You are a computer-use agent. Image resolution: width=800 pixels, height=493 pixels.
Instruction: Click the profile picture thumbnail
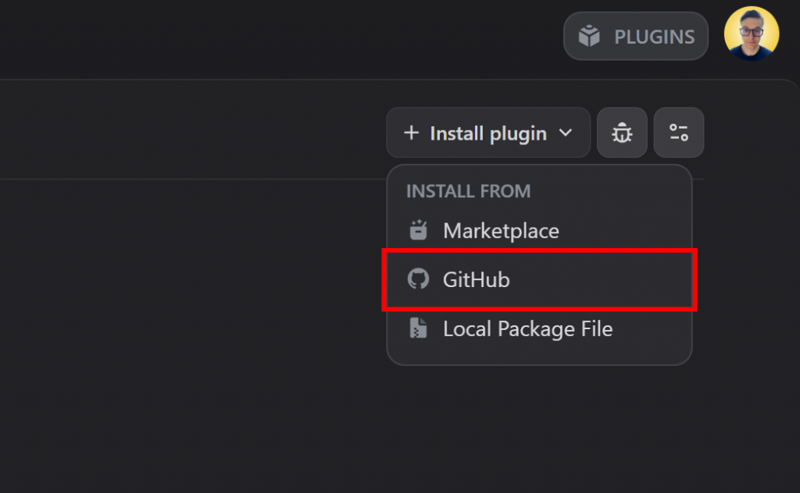pos(751,34)
